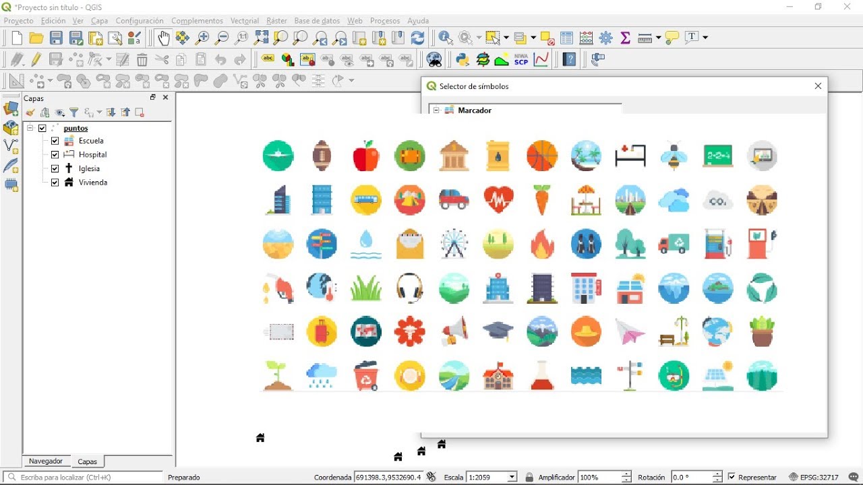The height and width of the screenshot is (485, 863).
Task: Click the Zoom Full extent icon
Action: [x=261, y=38]
